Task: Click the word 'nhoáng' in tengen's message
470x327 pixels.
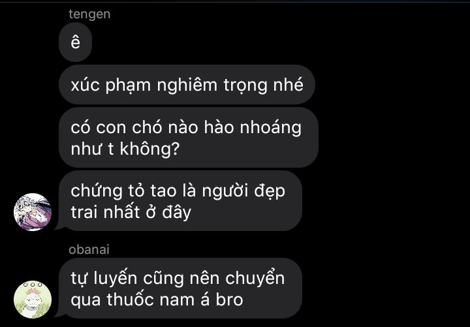Action: 271,128
